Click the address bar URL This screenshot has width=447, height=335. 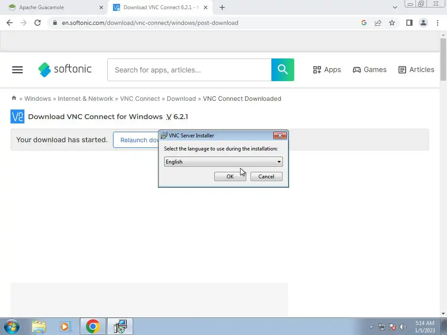click(x=150, y=23)
